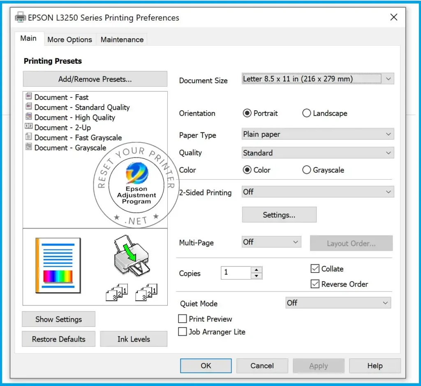Uncheck the Reverse Order checkbox
Screen dimensions: 421x386
pyautogui.click(x=315, y=284)
